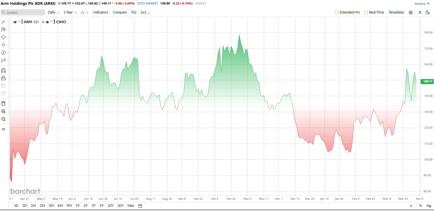Click the redo arrow icon
Viewport: 434px width, 211px height.
[x=4, y=93]
